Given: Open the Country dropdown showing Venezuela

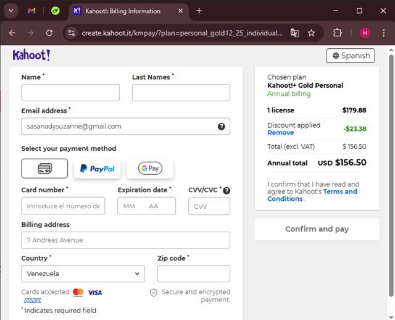Looking at the screenshot, I should (83, 274).
